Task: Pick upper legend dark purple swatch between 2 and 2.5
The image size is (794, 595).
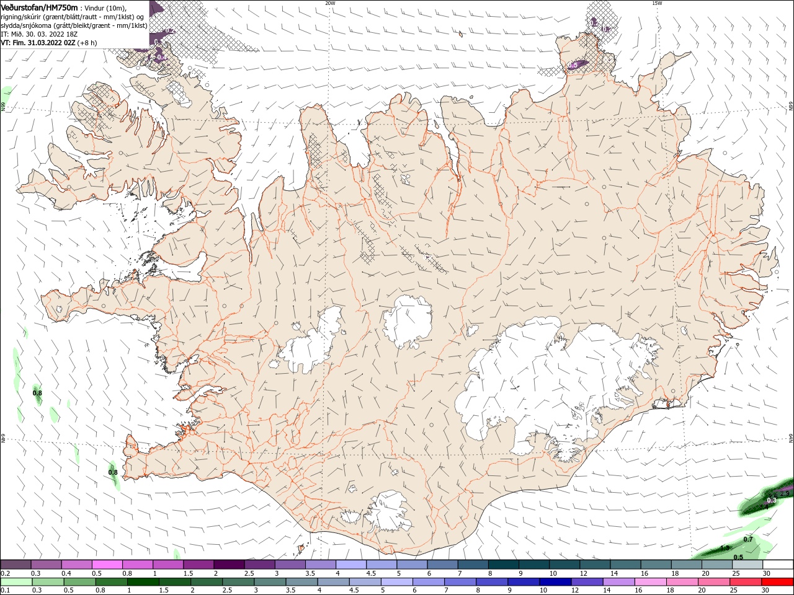Action: (229, 565)
